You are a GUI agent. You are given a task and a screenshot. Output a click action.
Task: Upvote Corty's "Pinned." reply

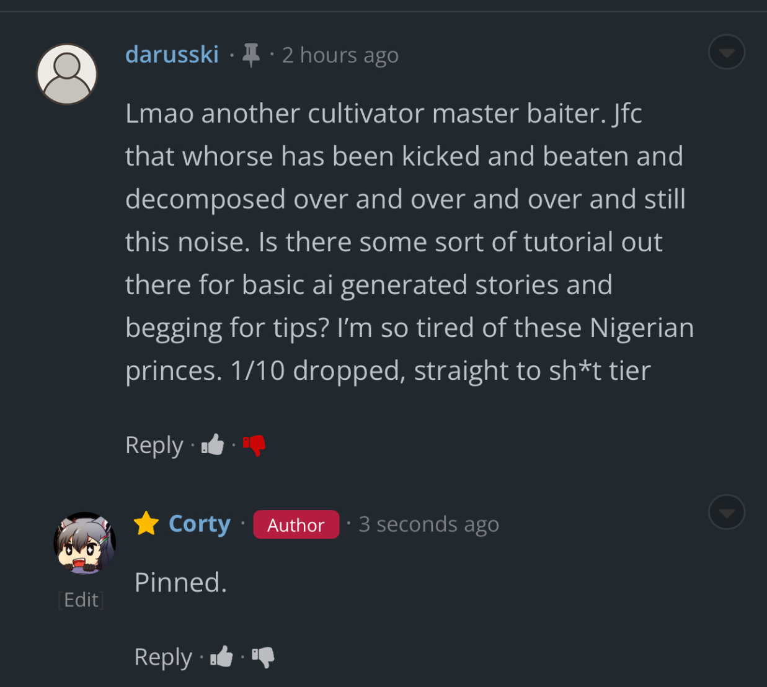pos(221,657)
